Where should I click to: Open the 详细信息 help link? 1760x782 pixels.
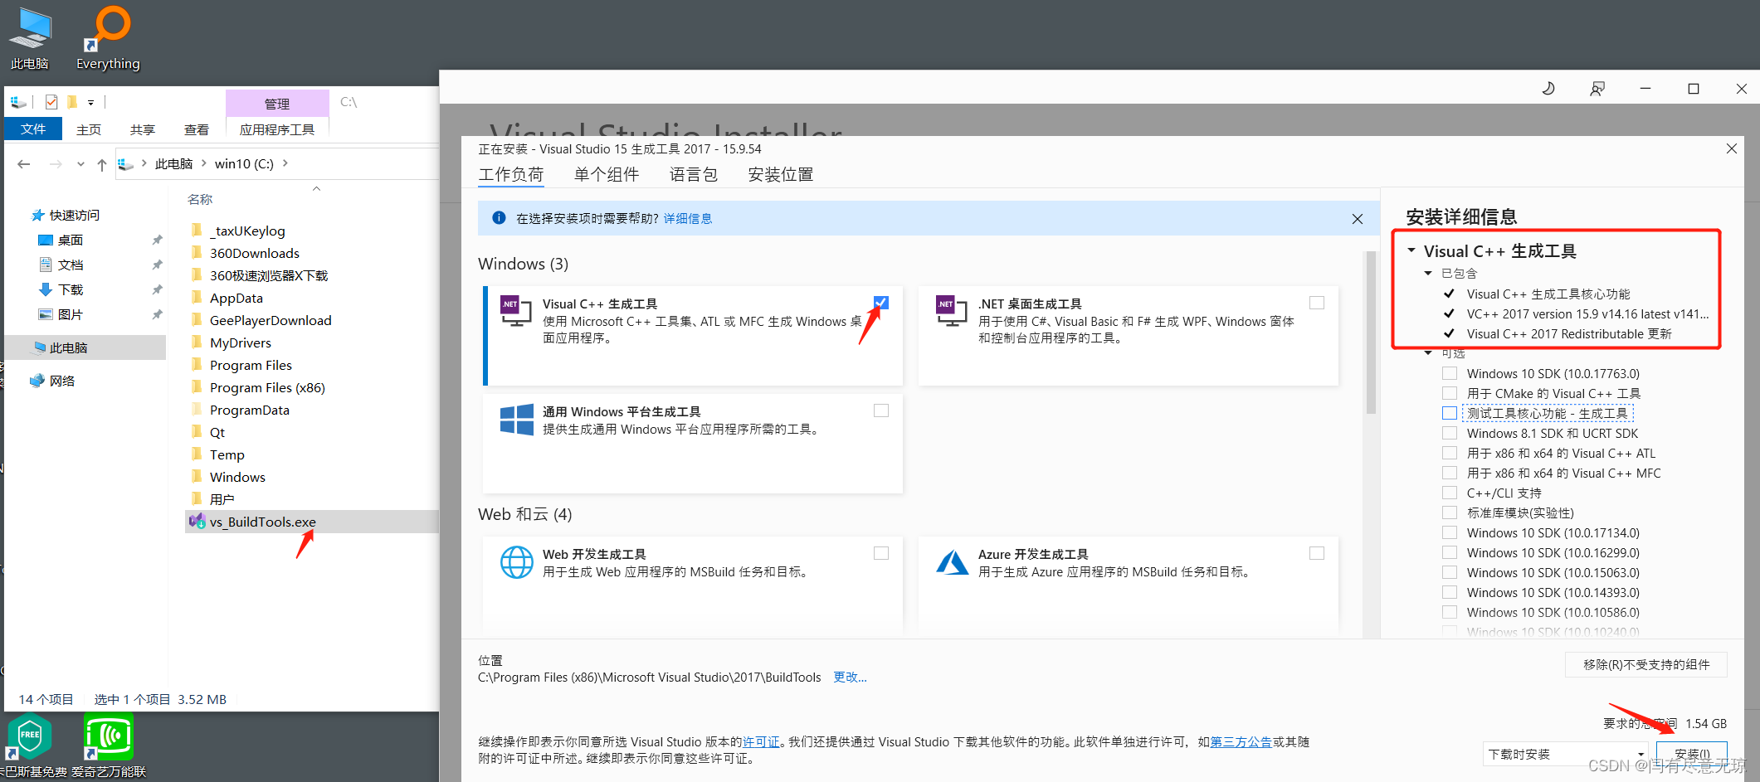pyautogui.click(x=687, y=218)
